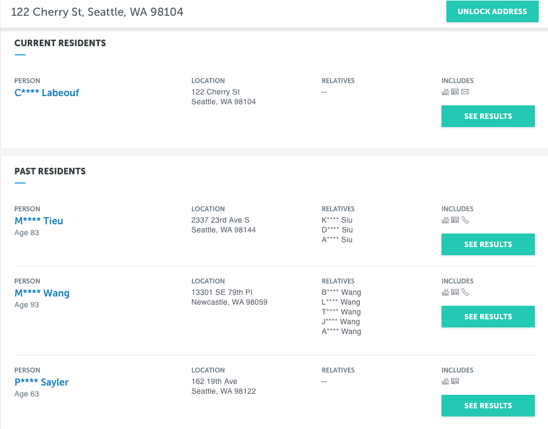
Task: See results for M**** Wang
Action: pos(488,317)
